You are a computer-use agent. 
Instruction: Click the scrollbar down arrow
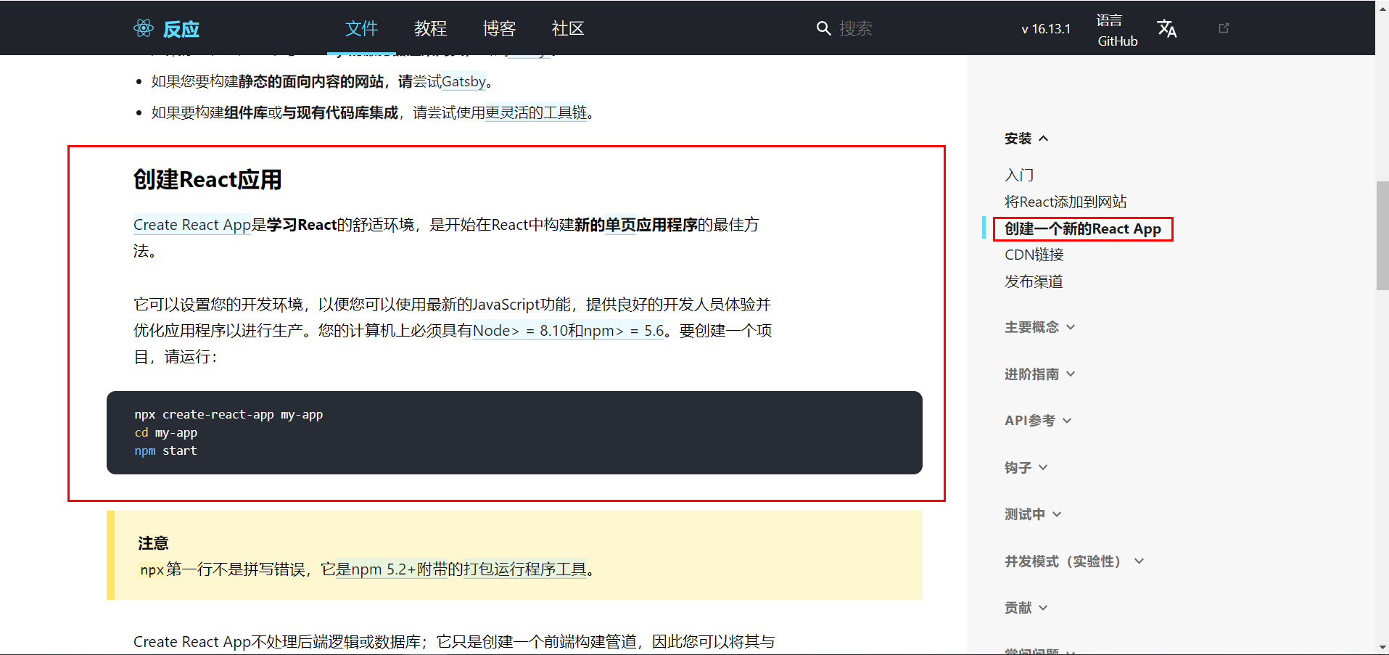coord(1382,648)
